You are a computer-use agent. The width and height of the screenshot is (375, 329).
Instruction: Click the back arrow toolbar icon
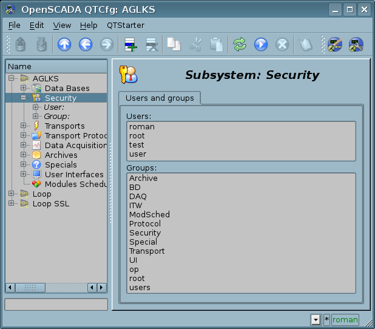coord(86,44)
